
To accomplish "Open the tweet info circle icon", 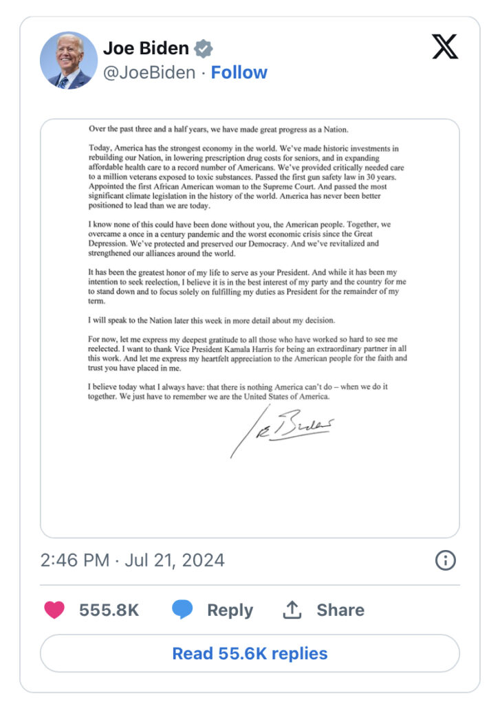I will click(x=446, y=560).
